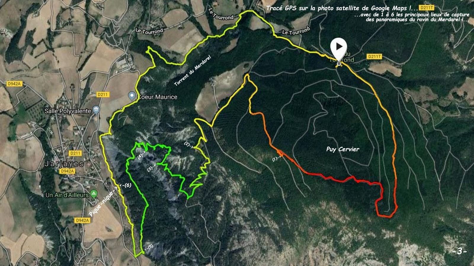
Task: Click viewpoint marker (6) near picnic spot
Action: tap(126, 185)
